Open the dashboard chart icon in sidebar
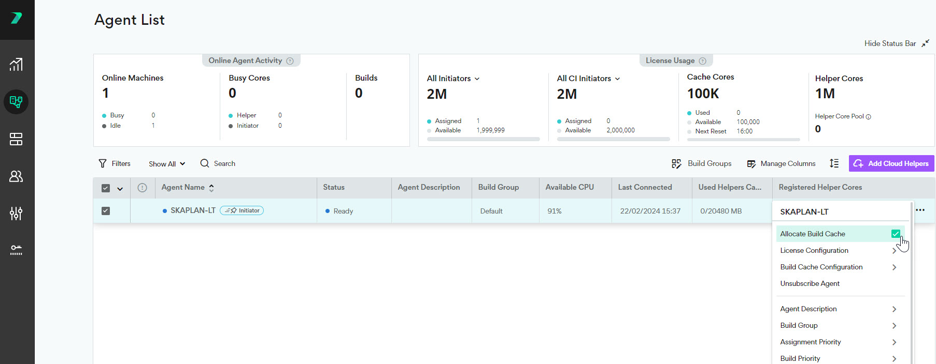This screenshot has height=364, width=936. coord(16,65)
